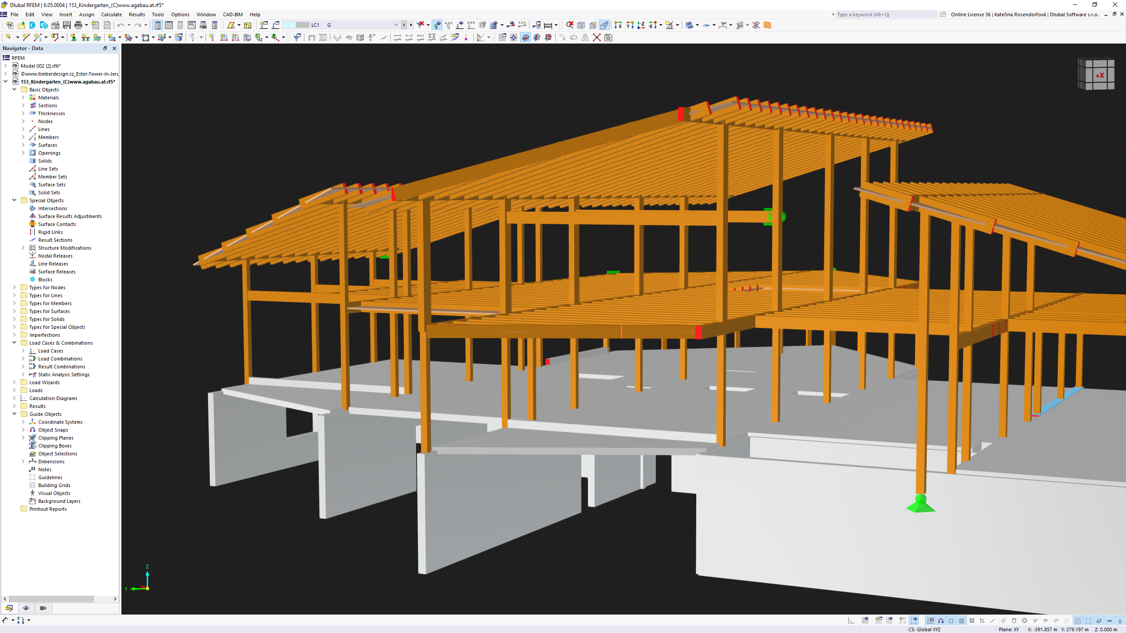The image size is (1126, 633).
Task: Expand the Guide Objects tree item
Action: [14, 414]
